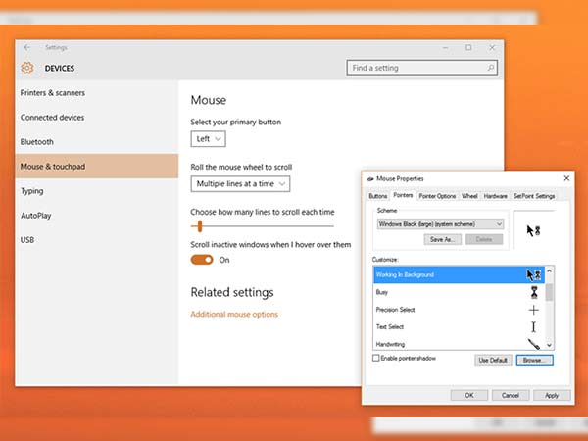588x441 pixels.
Task: Open the pointer Scheme dropdown
Action: click(440, 224)
